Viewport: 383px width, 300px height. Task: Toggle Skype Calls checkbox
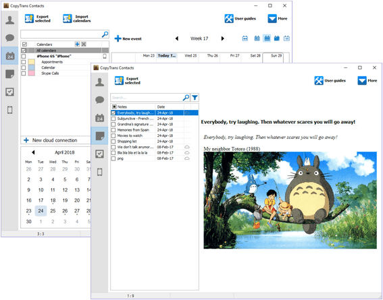click(x=24, y=73)
